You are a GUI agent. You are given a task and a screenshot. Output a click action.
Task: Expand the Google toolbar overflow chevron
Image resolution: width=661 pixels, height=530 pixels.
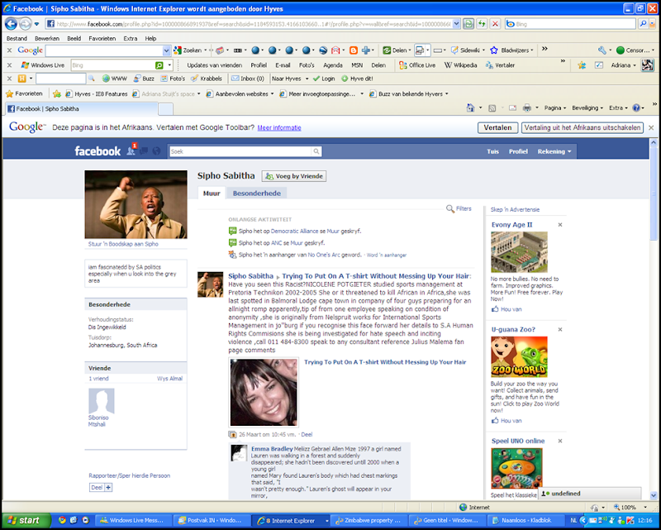(544, 49)
